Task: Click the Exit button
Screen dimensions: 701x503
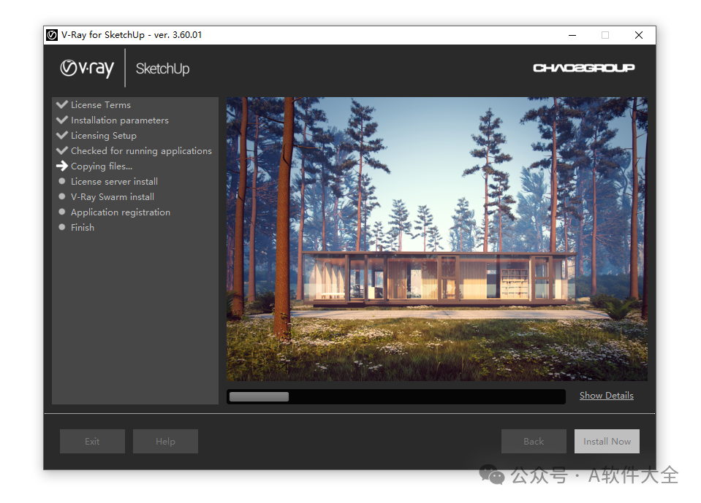Action: click(93, 442)
